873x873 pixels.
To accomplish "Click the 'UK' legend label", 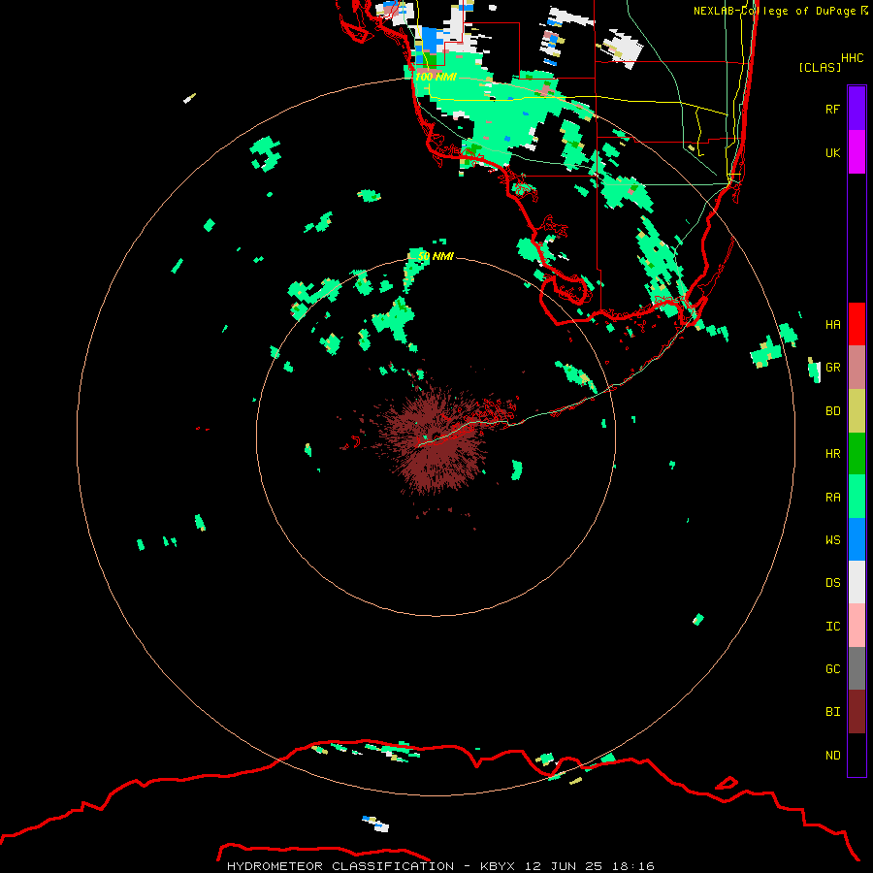I will pyautogui.click(x=832, y=152).
